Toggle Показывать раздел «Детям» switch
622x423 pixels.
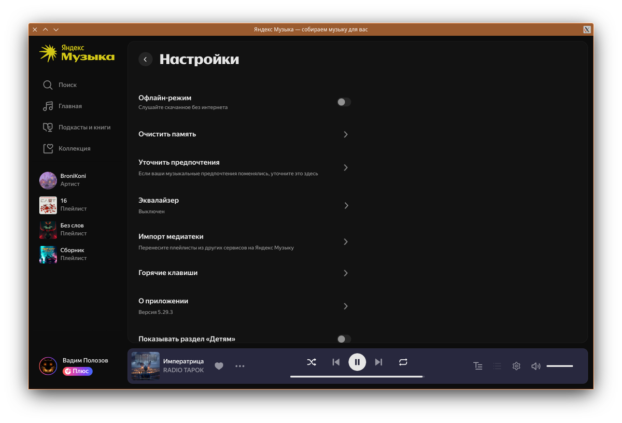point(344,339)
